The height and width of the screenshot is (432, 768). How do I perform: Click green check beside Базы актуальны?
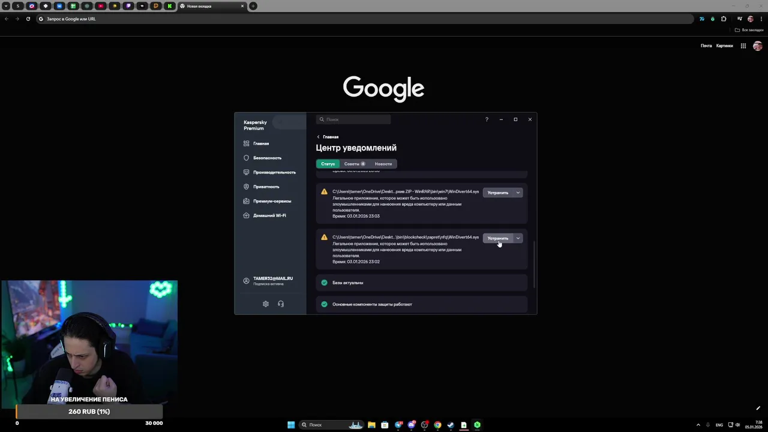324,283
